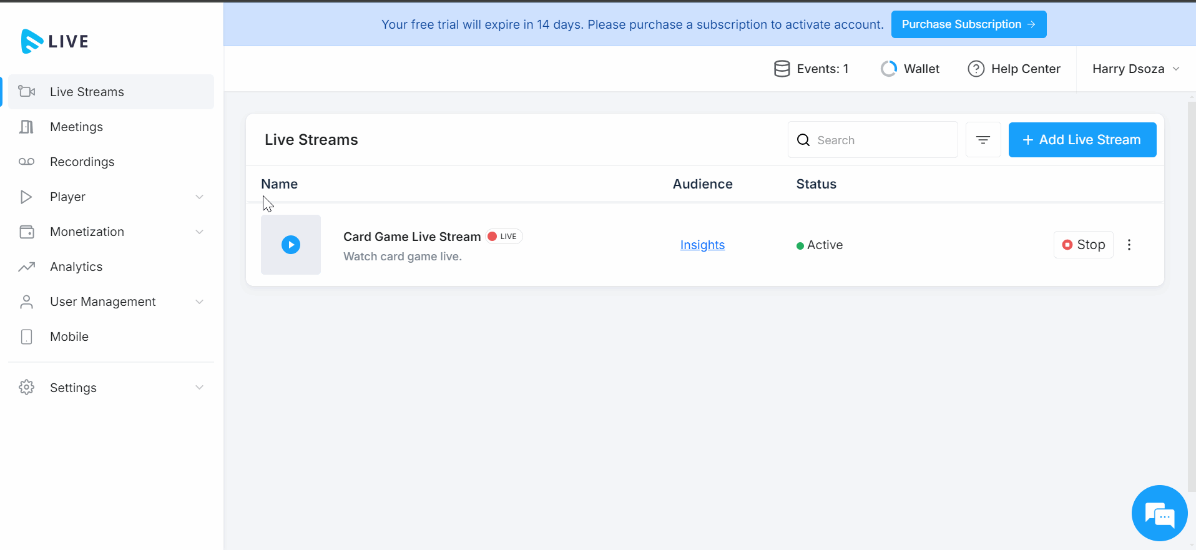
Task: Click the Add Live Stream button
Action: pyautogui.click(x=1082, y=140)
